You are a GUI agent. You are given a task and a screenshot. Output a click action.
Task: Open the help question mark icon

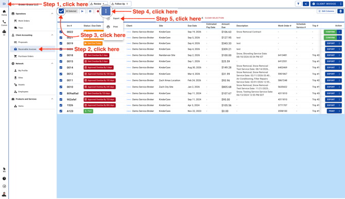pos(4,178)
